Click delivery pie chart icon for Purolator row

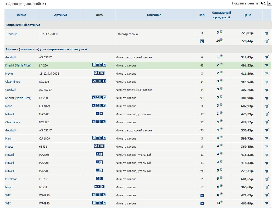[221, 177]
